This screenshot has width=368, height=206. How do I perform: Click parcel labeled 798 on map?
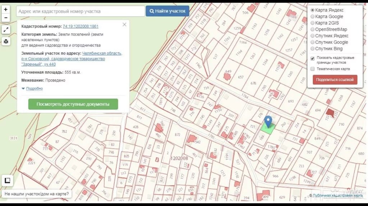coord(111,152)
